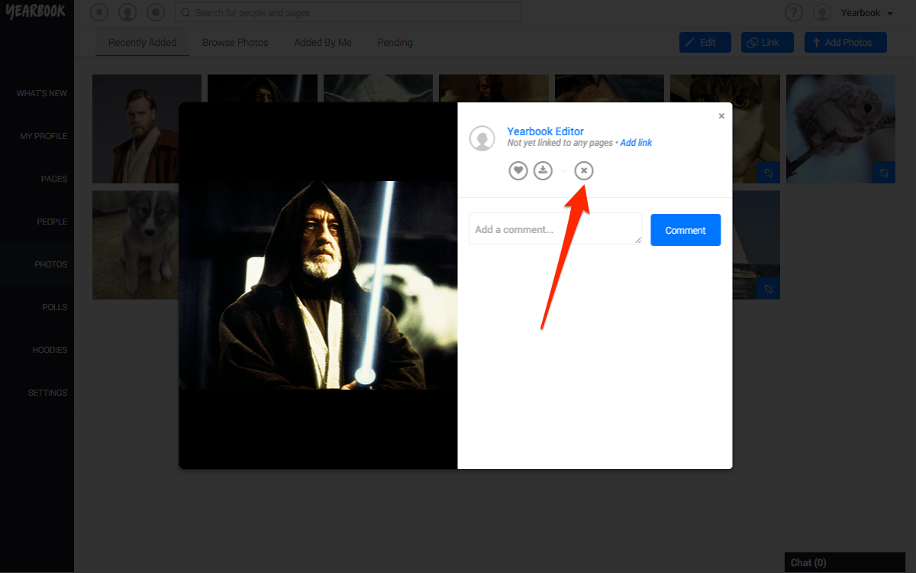Like the photo with the heart icon
The height and width of the screenshot is (573, 916).
(518, 170)
